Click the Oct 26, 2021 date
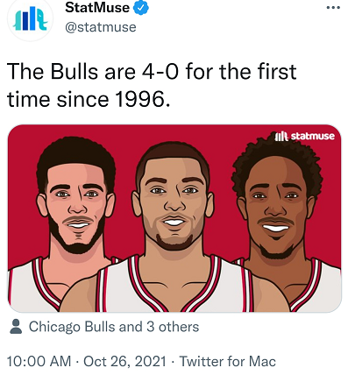Screen dimensions: 348x382 [124, 361]
